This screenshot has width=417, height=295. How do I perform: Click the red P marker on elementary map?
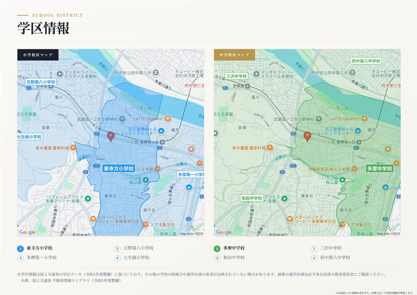111,136
